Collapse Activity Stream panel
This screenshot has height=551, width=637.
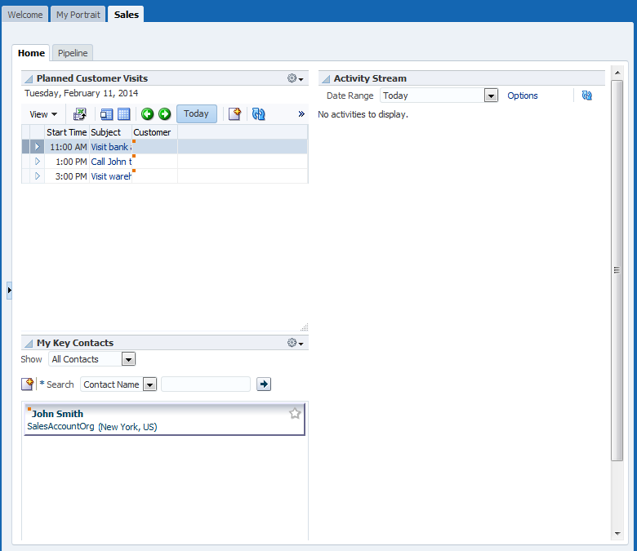tap(326, 78)
